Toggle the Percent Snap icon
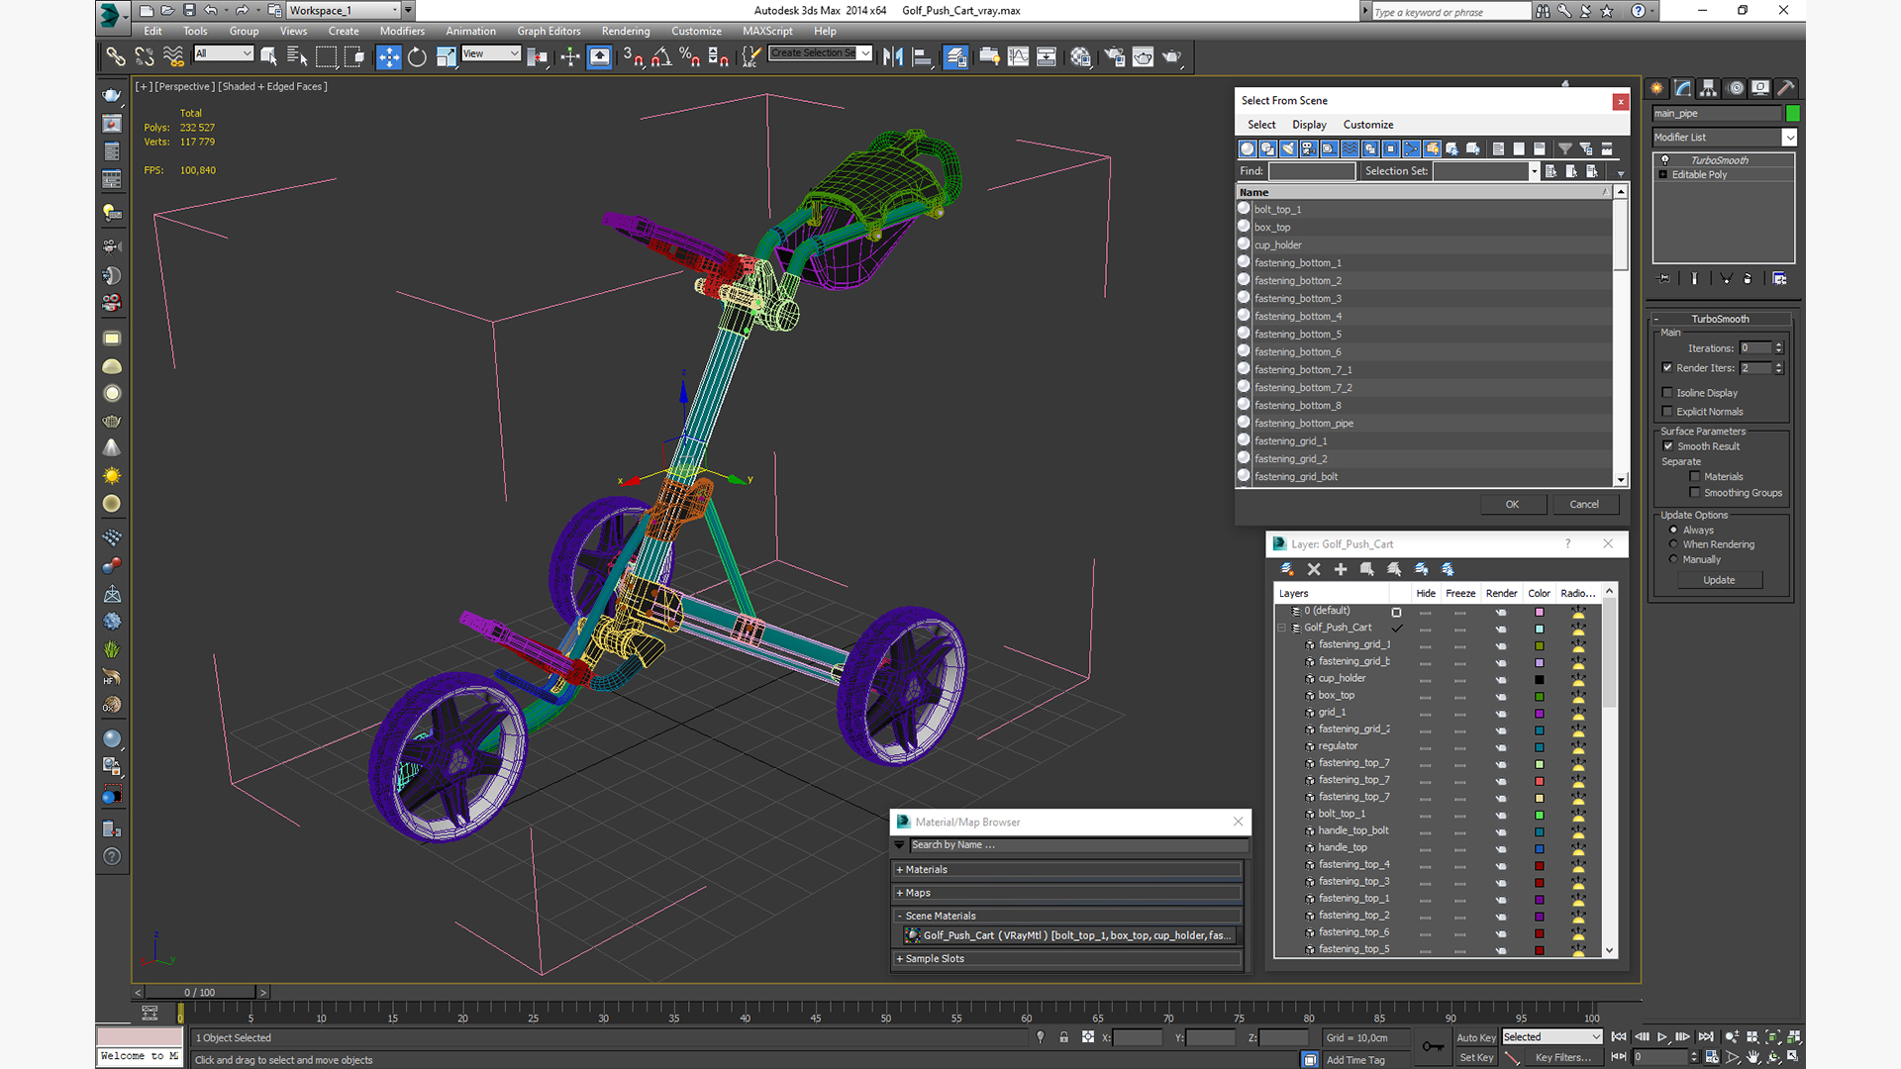1901x1069 pixels. click(689, 56)
